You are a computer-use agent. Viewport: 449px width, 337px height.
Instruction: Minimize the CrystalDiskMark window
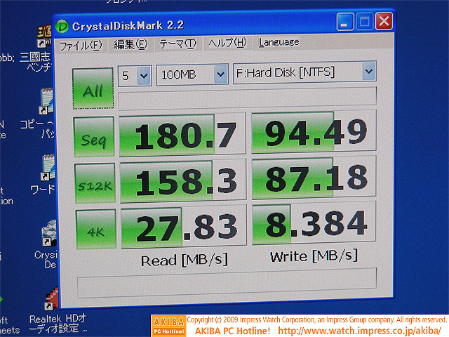345,22
